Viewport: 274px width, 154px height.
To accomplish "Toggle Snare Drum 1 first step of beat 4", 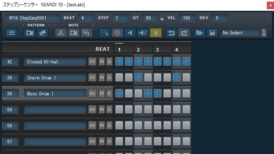I will point(177,77).
